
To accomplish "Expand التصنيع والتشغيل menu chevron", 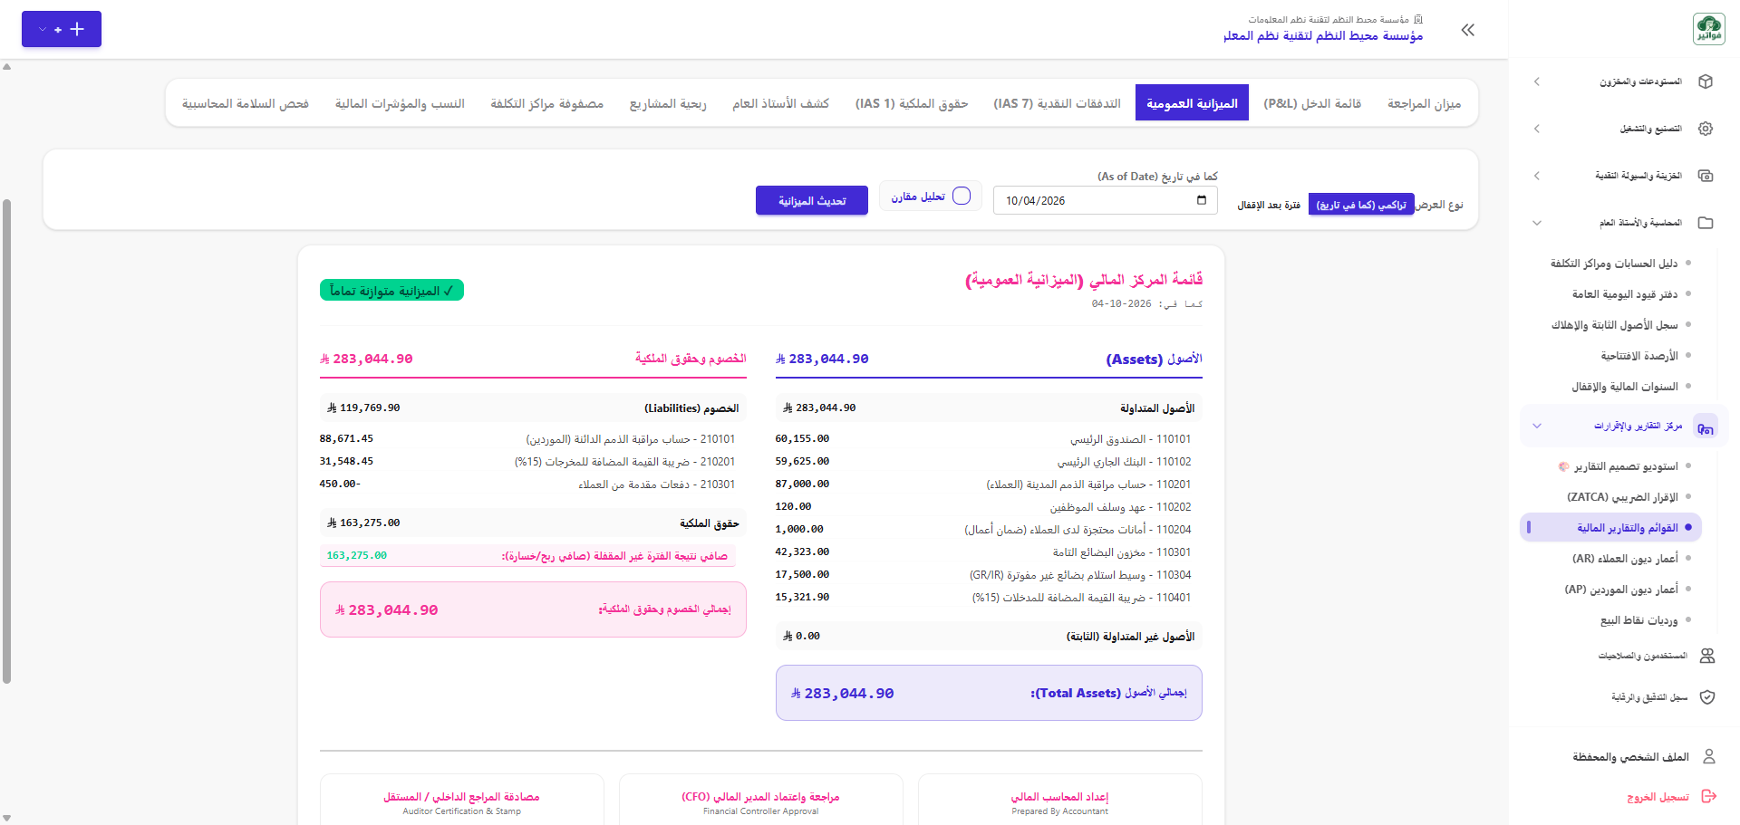I will coord(1537,129).
